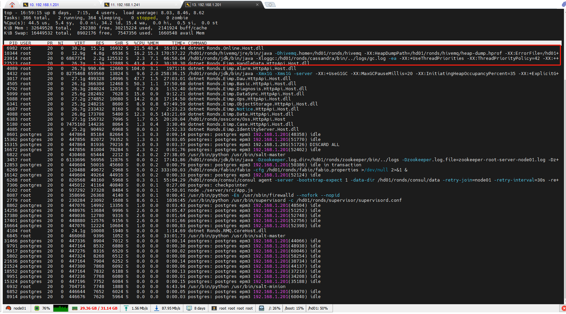This screenshot has width=566, height=314.
Task: Click the COMMAND column header
Action: (198, 43)
